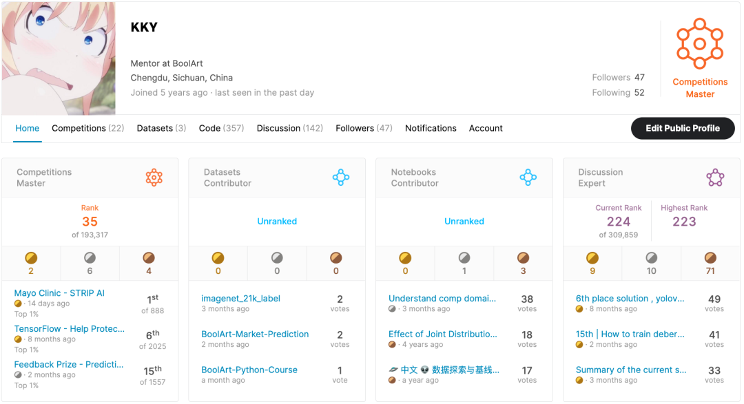The height and width of the screenshot is (404, 744).
Task: Click the 'Chengdu, Sichuan, China' location text
Action: click(182, 78)
